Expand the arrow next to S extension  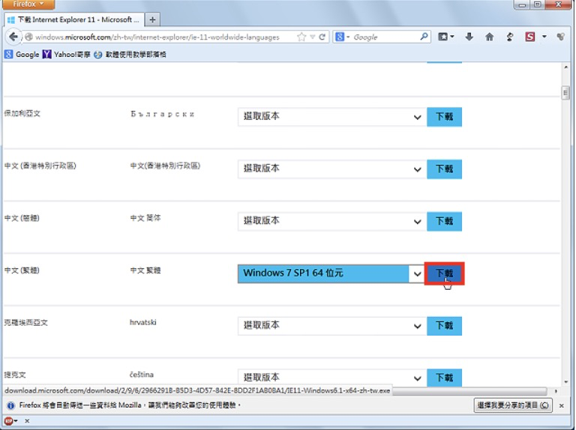click(x=544, y=37)
